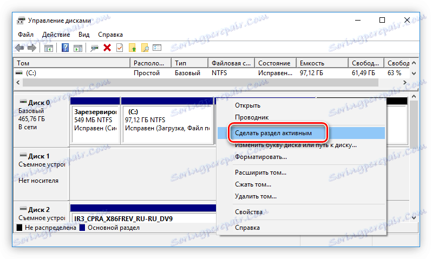
Task: Click the checklist view settings toolbar icon
Action: (157, 48)
